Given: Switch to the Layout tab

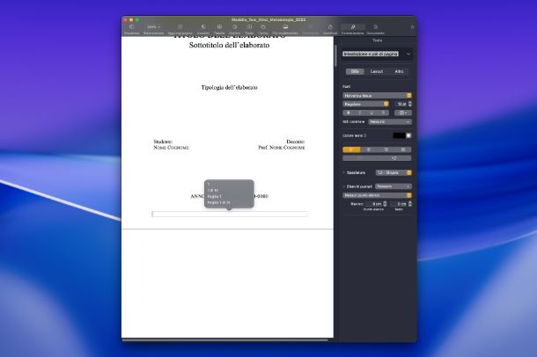Looking at the screenshot, I should 377,70.
